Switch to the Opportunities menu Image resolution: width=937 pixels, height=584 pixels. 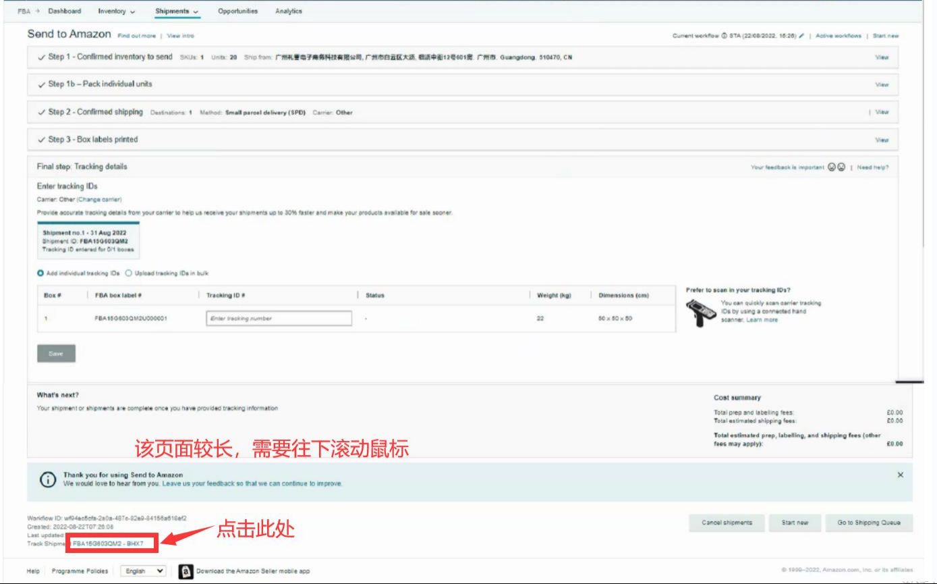(x=237, y=11)
